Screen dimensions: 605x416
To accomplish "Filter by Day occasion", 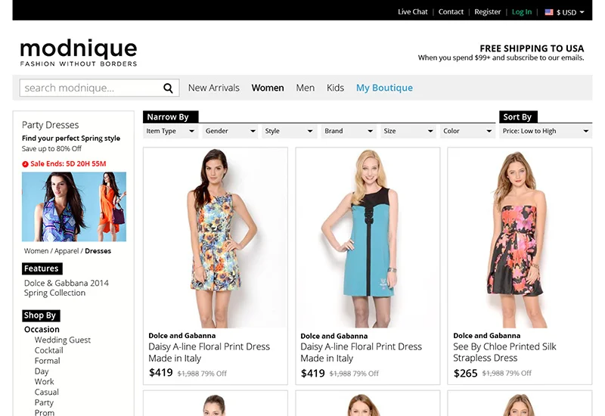I will click(x=42, y=371).
